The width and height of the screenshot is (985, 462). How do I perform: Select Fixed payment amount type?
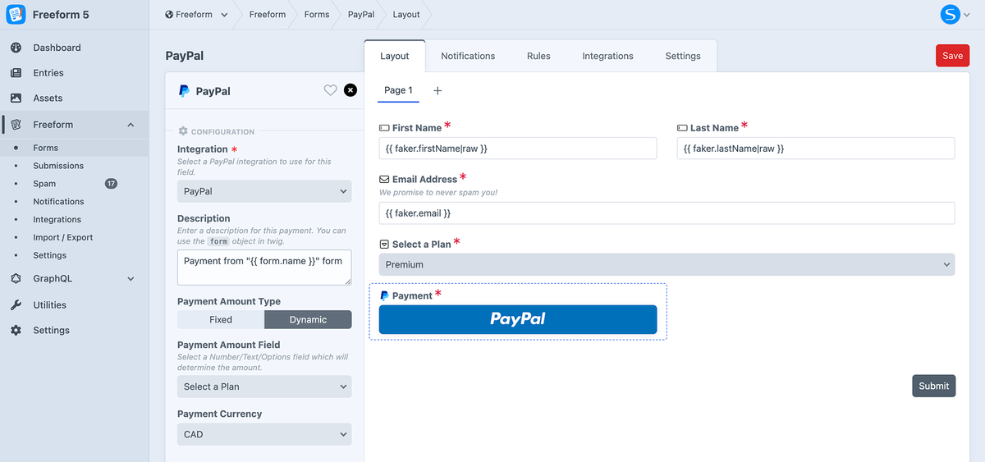click(221, 319)
